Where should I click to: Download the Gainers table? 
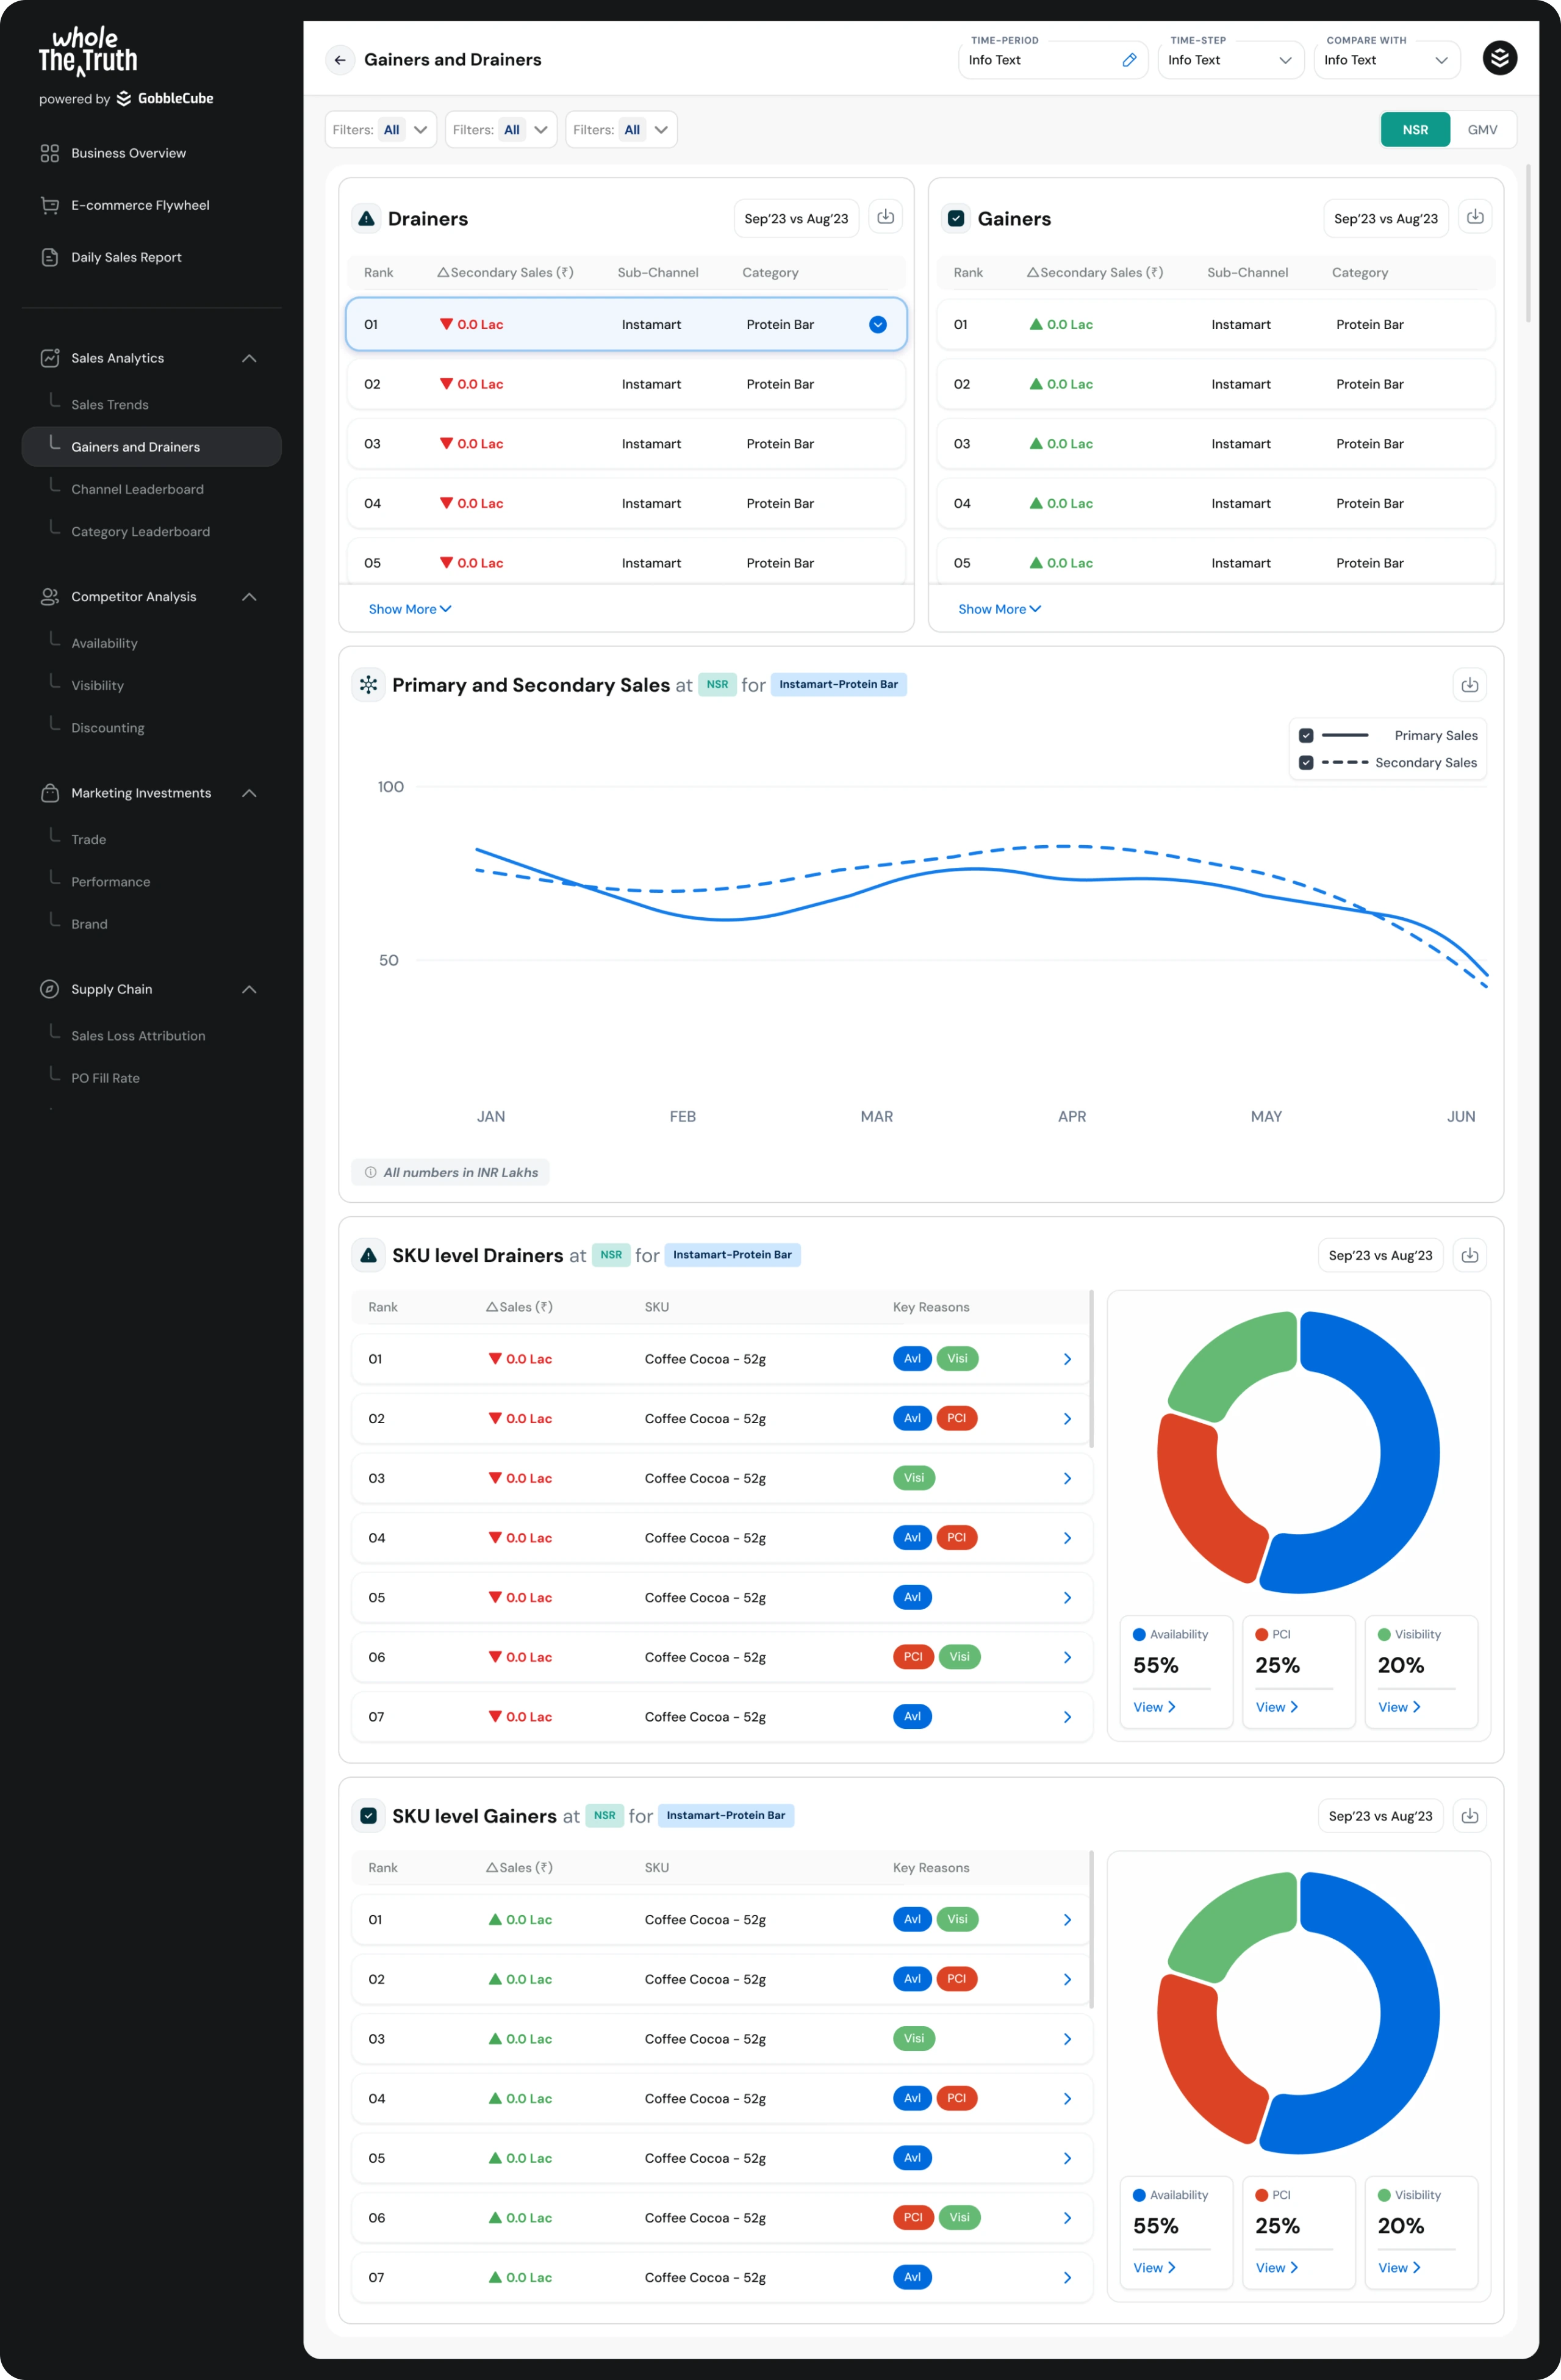click(x=1475, y=217)
